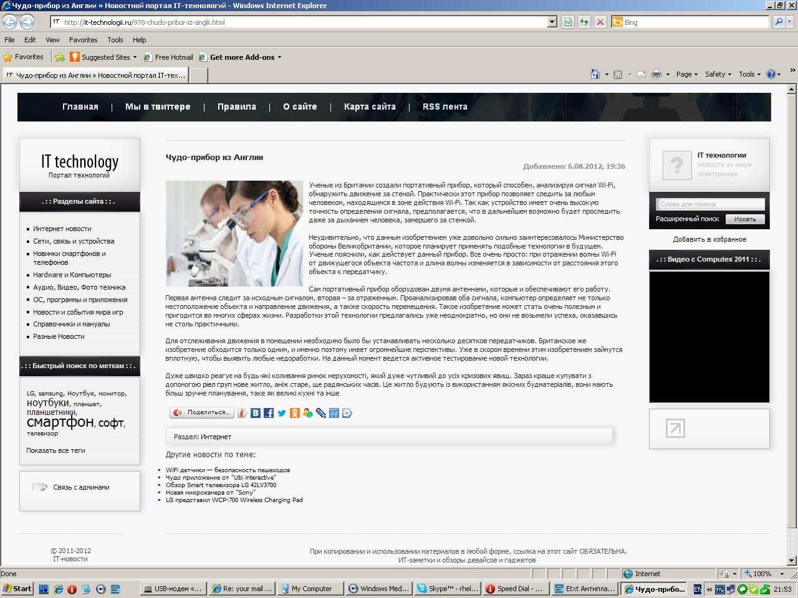Viewport: 798px width, 598px height.
Task: Open Мы в твиттере navigation link
Action: [158, 107]
